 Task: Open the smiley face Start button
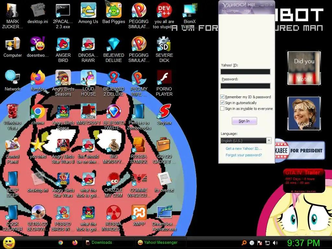pyautogui.click(x=9, y=243)
